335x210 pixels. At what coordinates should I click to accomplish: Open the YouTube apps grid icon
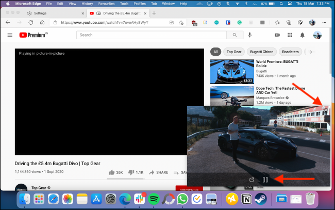[290, 35]
